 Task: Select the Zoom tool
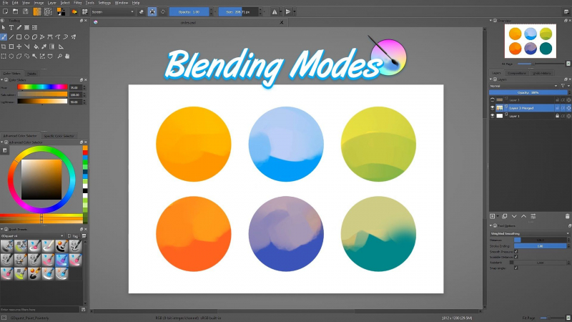tap(59, 57)
